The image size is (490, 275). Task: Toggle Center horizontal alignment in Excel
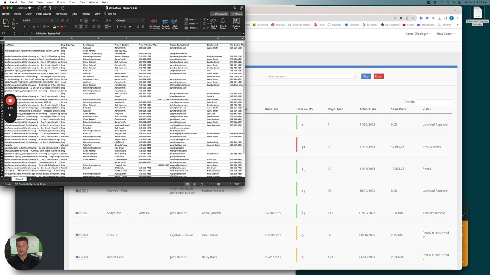tap(81, 27)
